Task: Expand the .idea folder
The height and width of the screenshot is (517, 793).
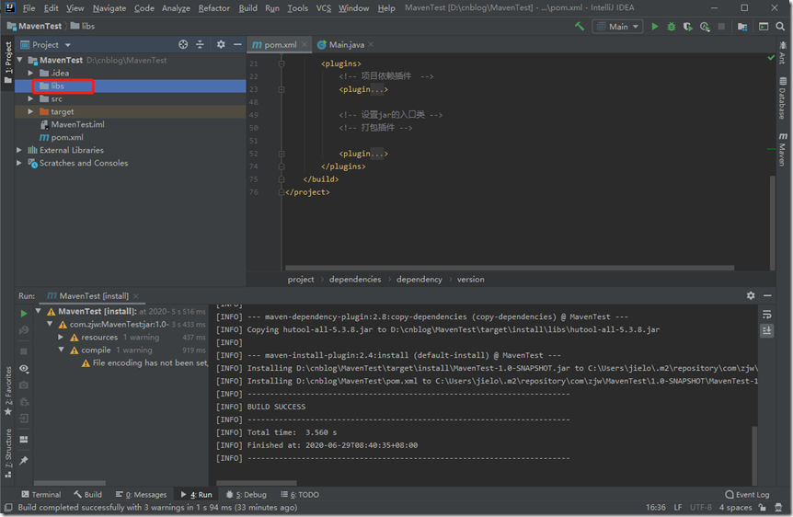Action: pyautogui.click(x=31, y=73)
